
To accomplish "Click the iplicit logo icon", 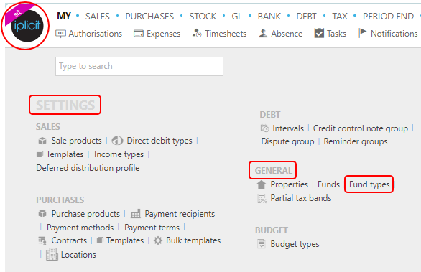I will (27, 26).
